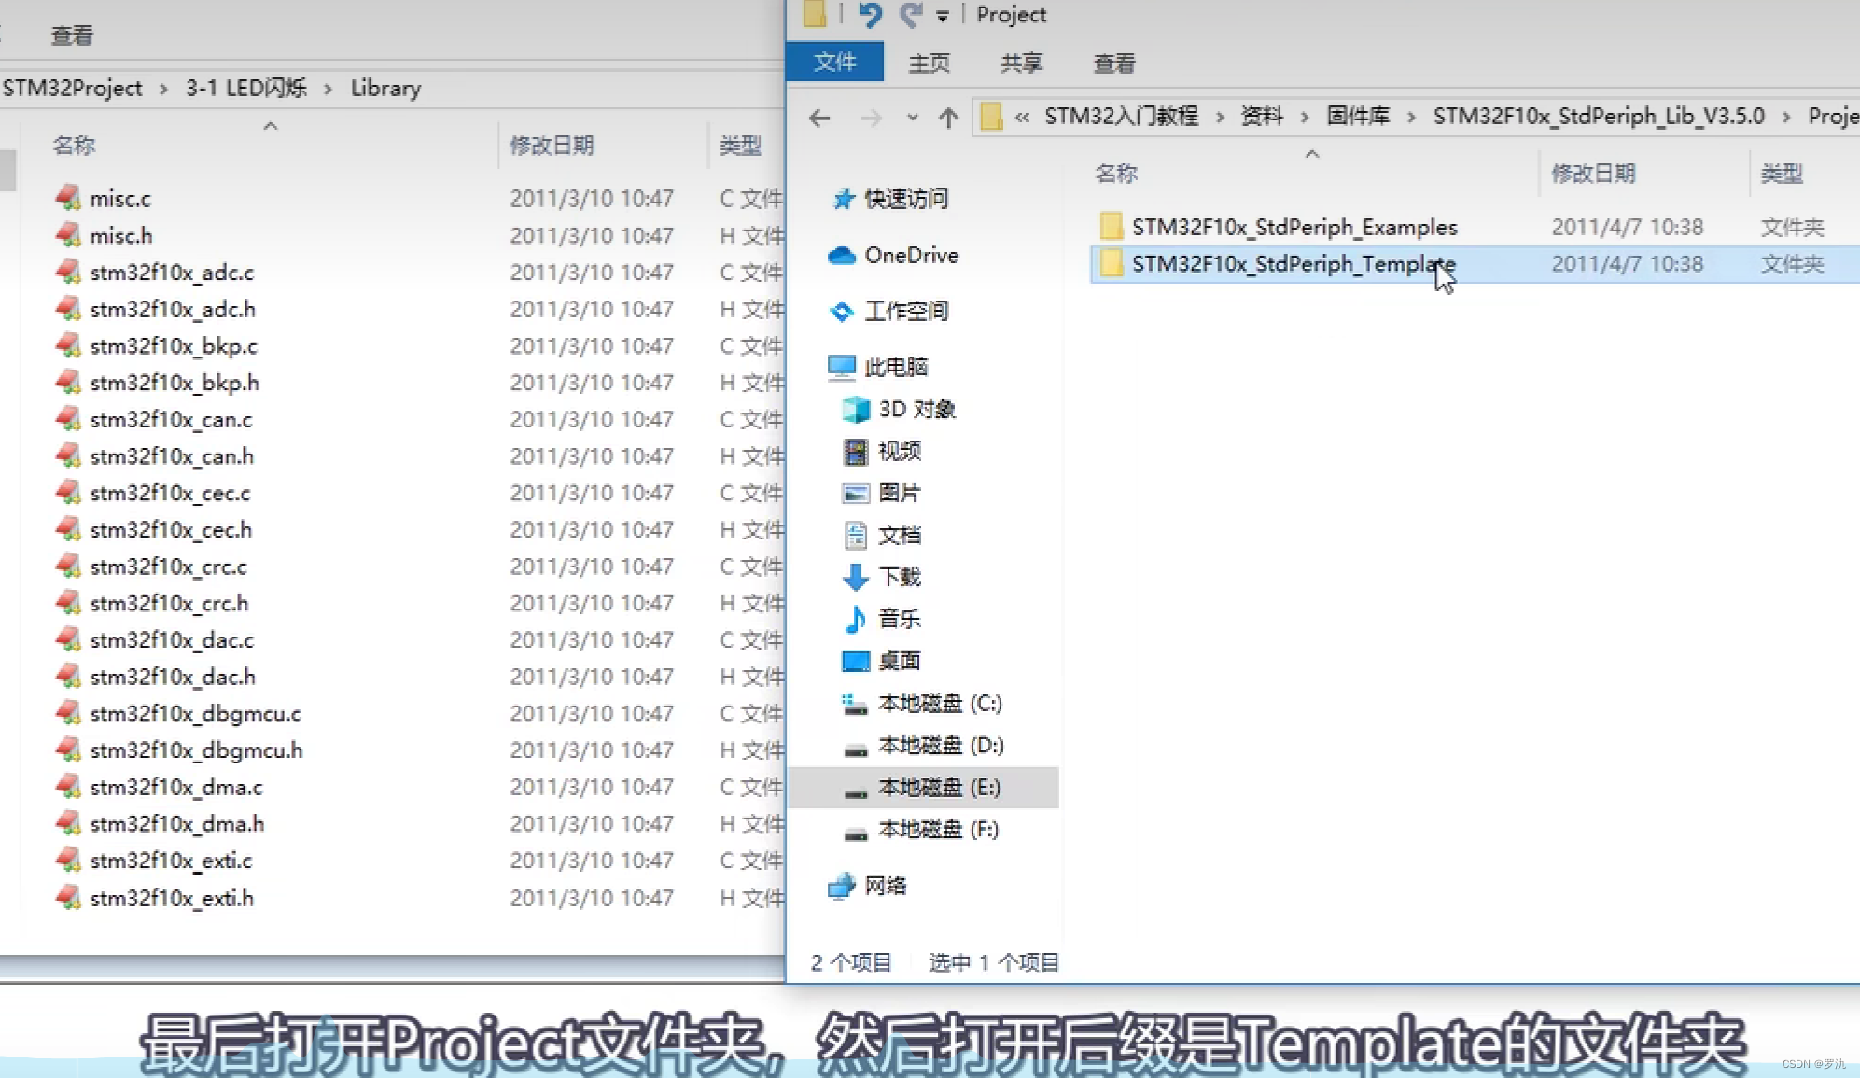Image resolution: width=1860 pixels, height=1078 pixels.
Task: Click the undo icon in title bar
Action: coord(870,15)
